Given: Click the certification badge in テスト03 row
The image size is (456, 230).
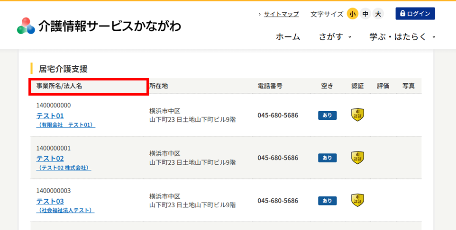Looking at the screenshot, I should tap(357, 200).
